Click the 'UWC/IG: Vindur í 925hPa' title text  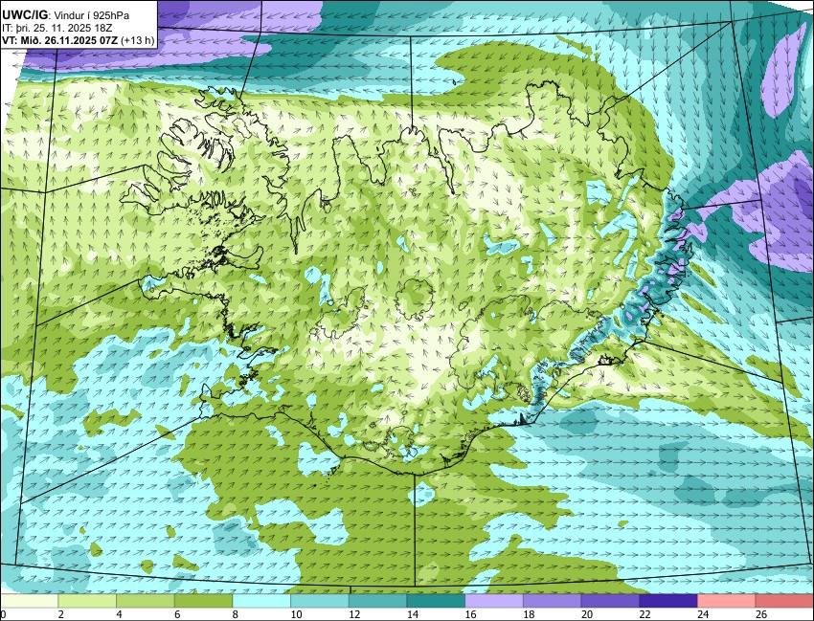[65, 15]
